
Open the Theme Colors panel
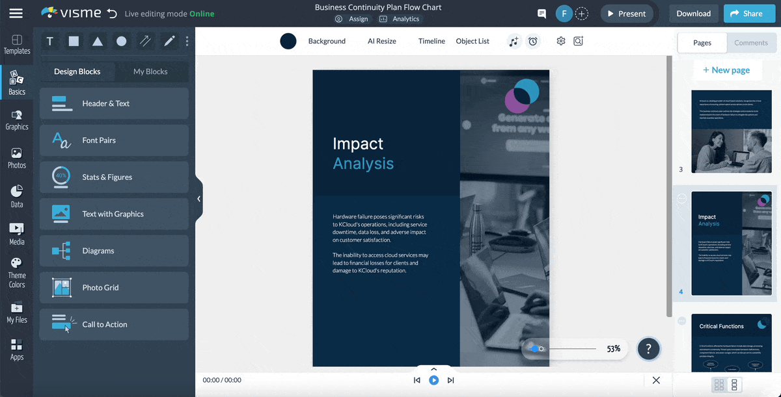coord(17,269)
